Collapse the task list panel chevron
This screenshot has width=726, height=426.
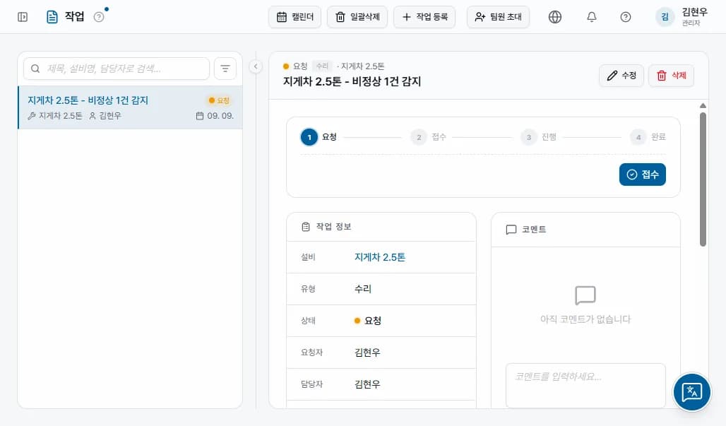click(256, 66)
